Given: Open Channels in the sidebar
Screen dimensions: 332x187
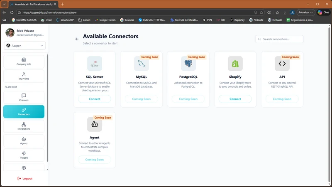Looking at the screenshot, I should click(x=24, y=97).
